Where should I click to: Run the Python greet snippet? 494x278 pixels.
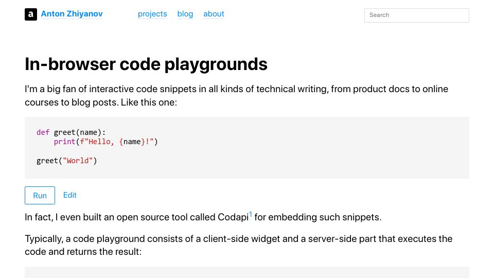click(x=40, y=196)
